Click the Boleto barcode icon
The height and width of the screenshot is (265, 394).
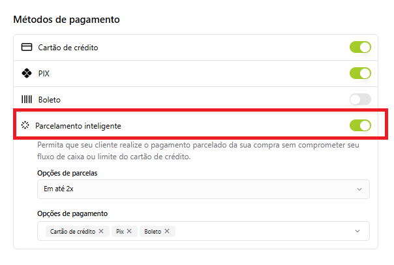coord(27,99)
